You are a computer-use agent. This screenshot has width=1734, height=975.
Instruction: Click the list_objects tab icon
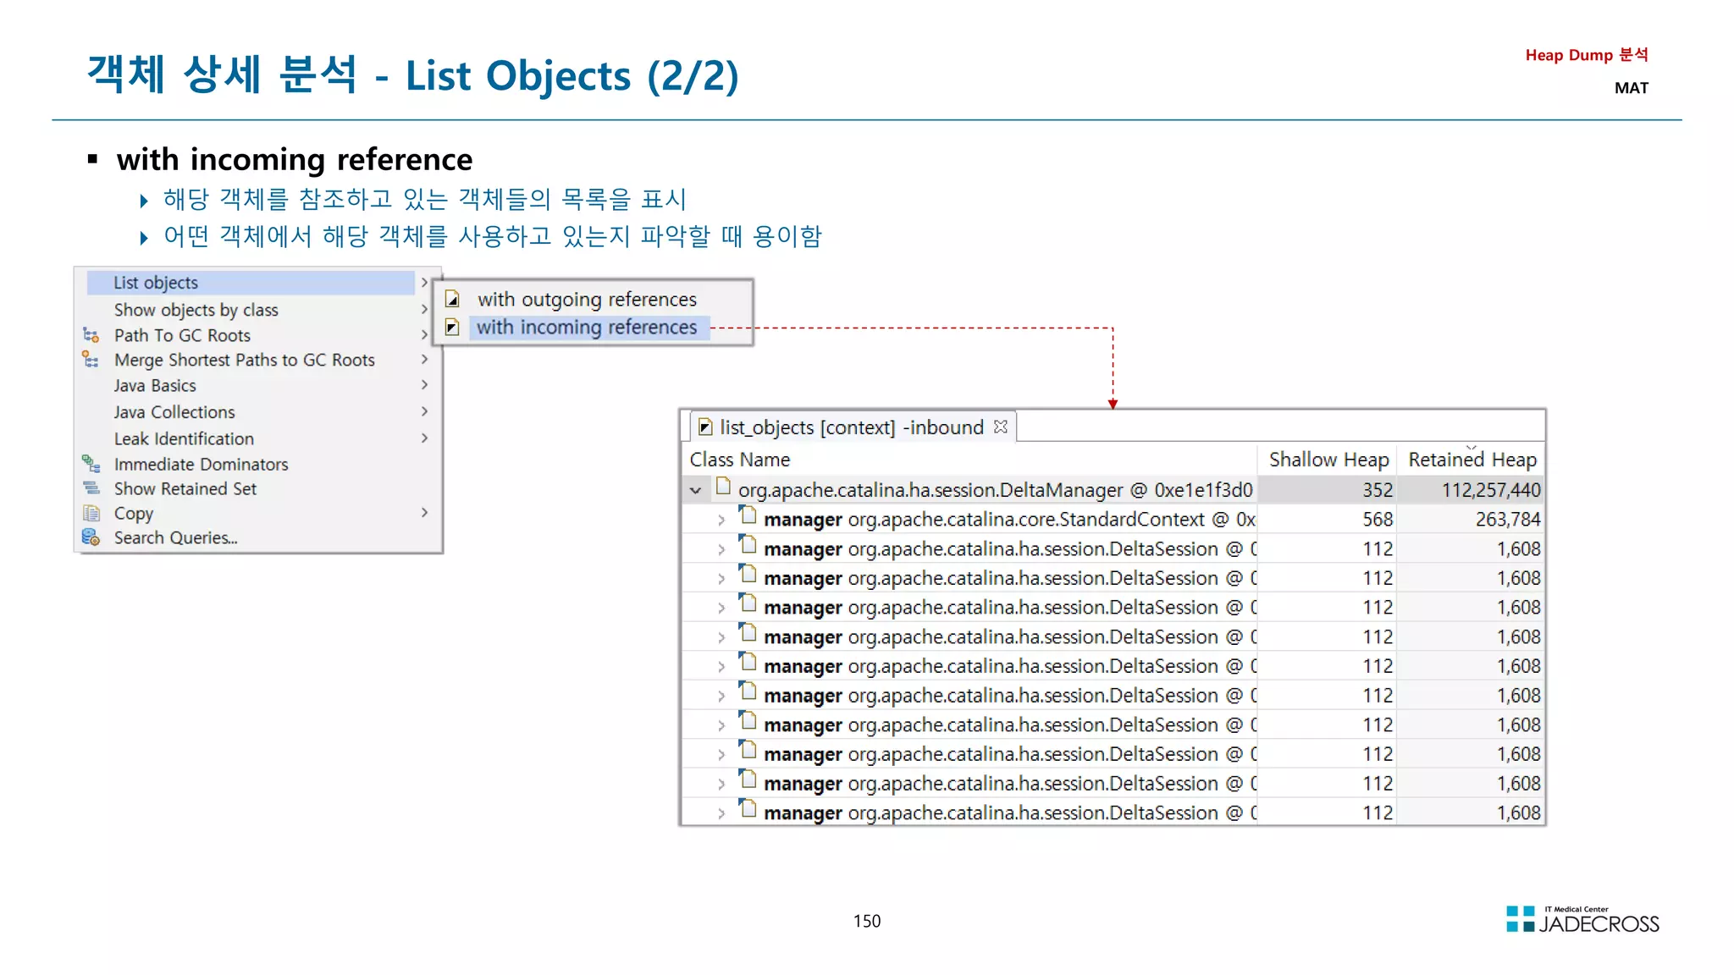(x=705, y=427)
